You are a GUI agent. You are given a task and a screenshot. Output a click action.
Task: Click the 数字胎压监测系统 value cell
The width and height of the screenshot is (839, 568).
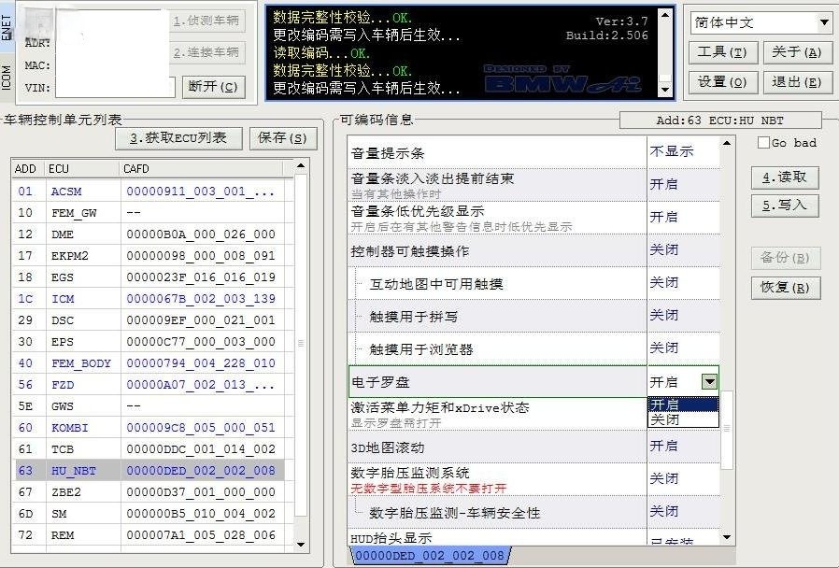coord(683,479)
